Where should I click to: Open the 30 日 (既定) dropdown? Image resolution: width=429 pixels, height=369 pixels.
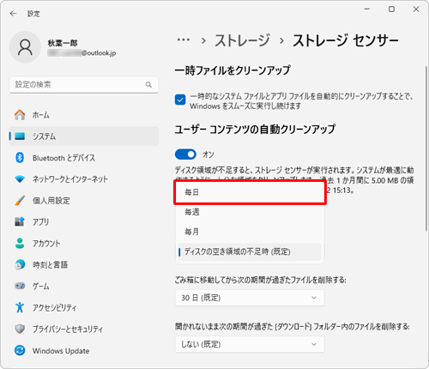tap(250, 298)
